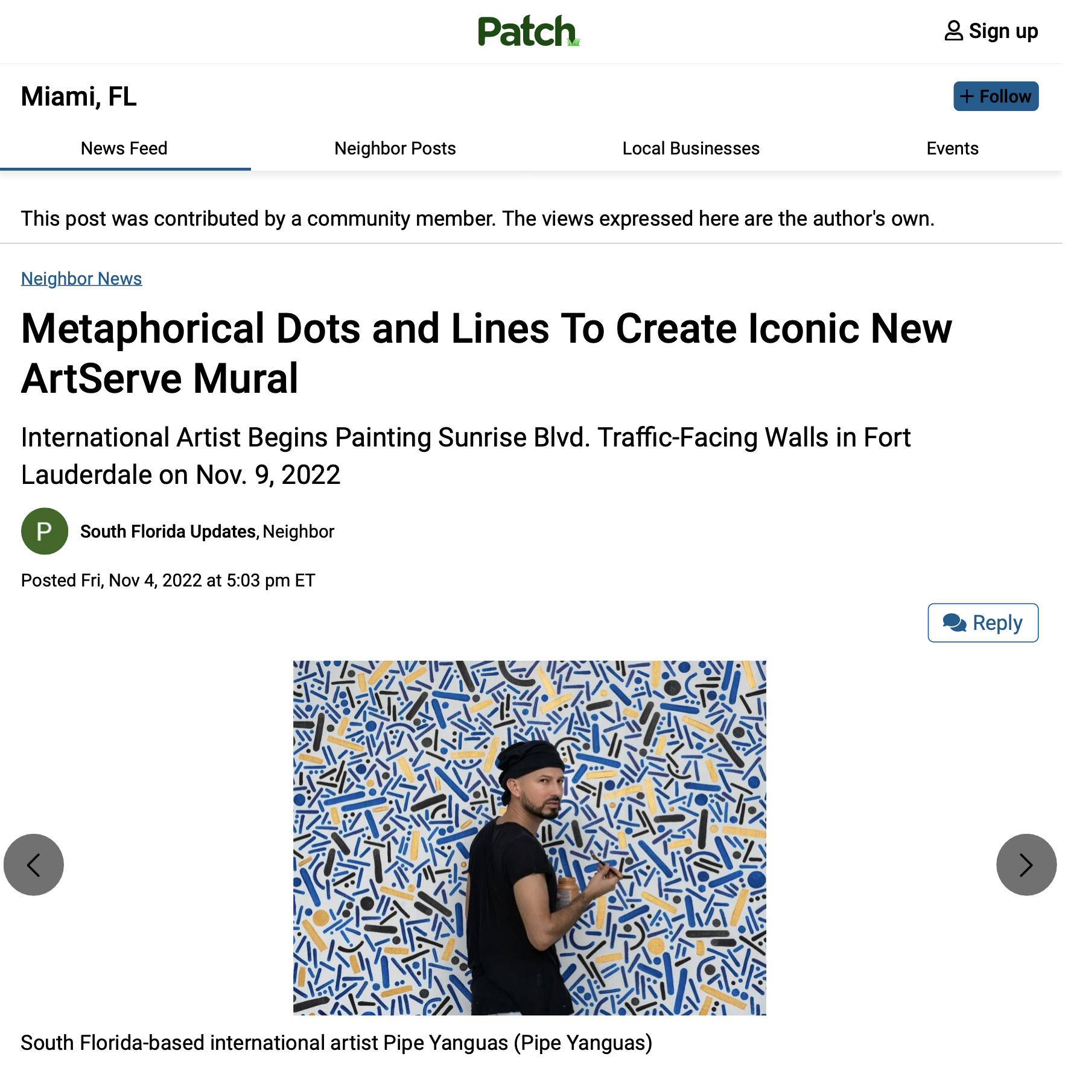Open the Local Businesses tab
1068x1074 pixels.
click(x=691, y=148)
